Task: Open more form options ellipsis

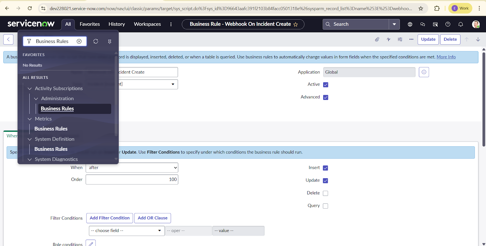Action: 411,39
